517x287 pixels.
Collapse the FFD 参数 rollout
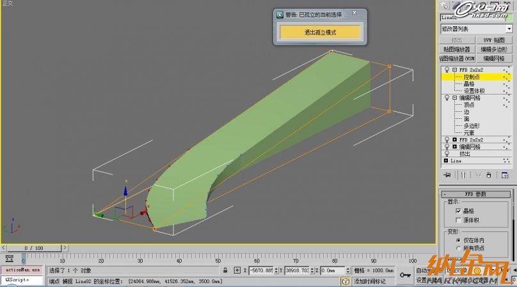[476, 193]
